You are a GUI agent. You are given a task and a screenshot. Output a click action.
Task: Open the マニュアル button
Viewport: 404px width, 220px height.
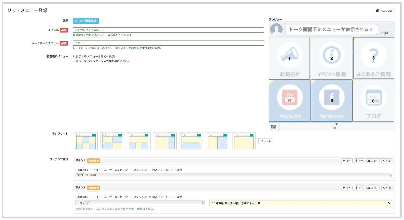pos(384,11)
